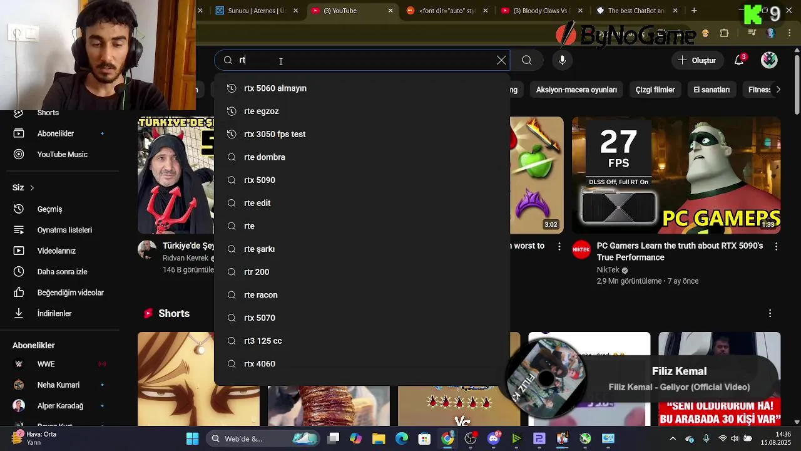Select suggestion "rtx 3050 fps test"
Screen dimensions: 801x451
click(362, 134)
